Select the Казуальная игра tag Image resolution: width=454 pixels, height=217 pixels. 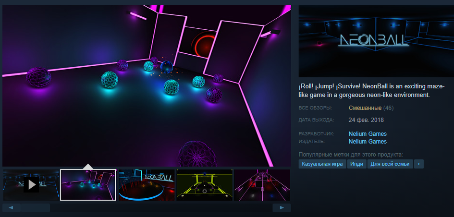322,164
